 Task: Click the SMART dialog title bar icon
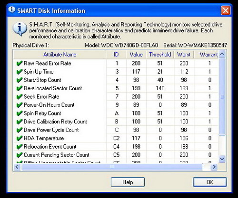pos(11,10)
